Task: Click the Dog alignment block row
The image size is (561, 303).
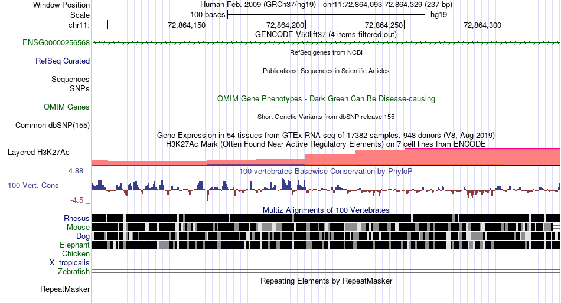Action: pos(327,236)
